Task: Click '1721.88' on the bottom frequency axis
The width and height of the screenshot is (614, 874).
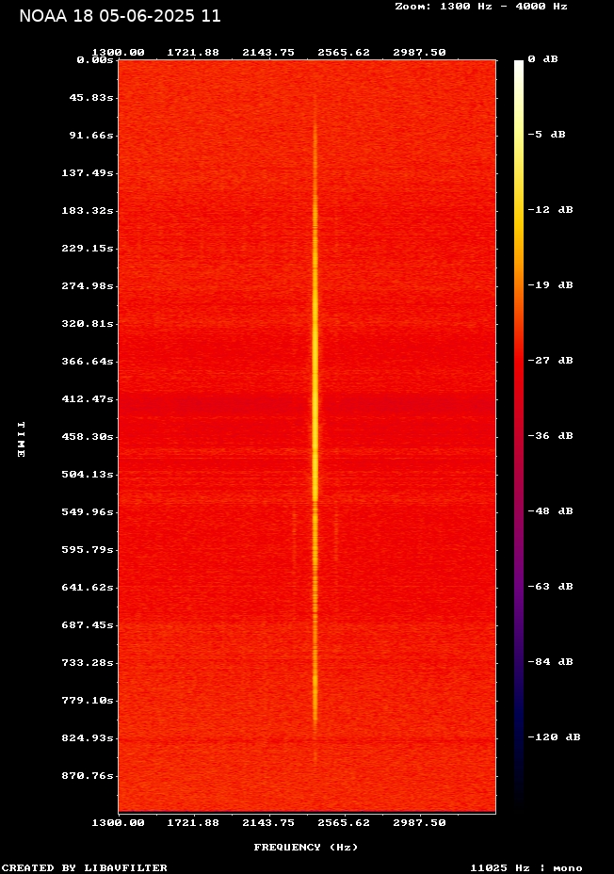Action: (193, 823)
